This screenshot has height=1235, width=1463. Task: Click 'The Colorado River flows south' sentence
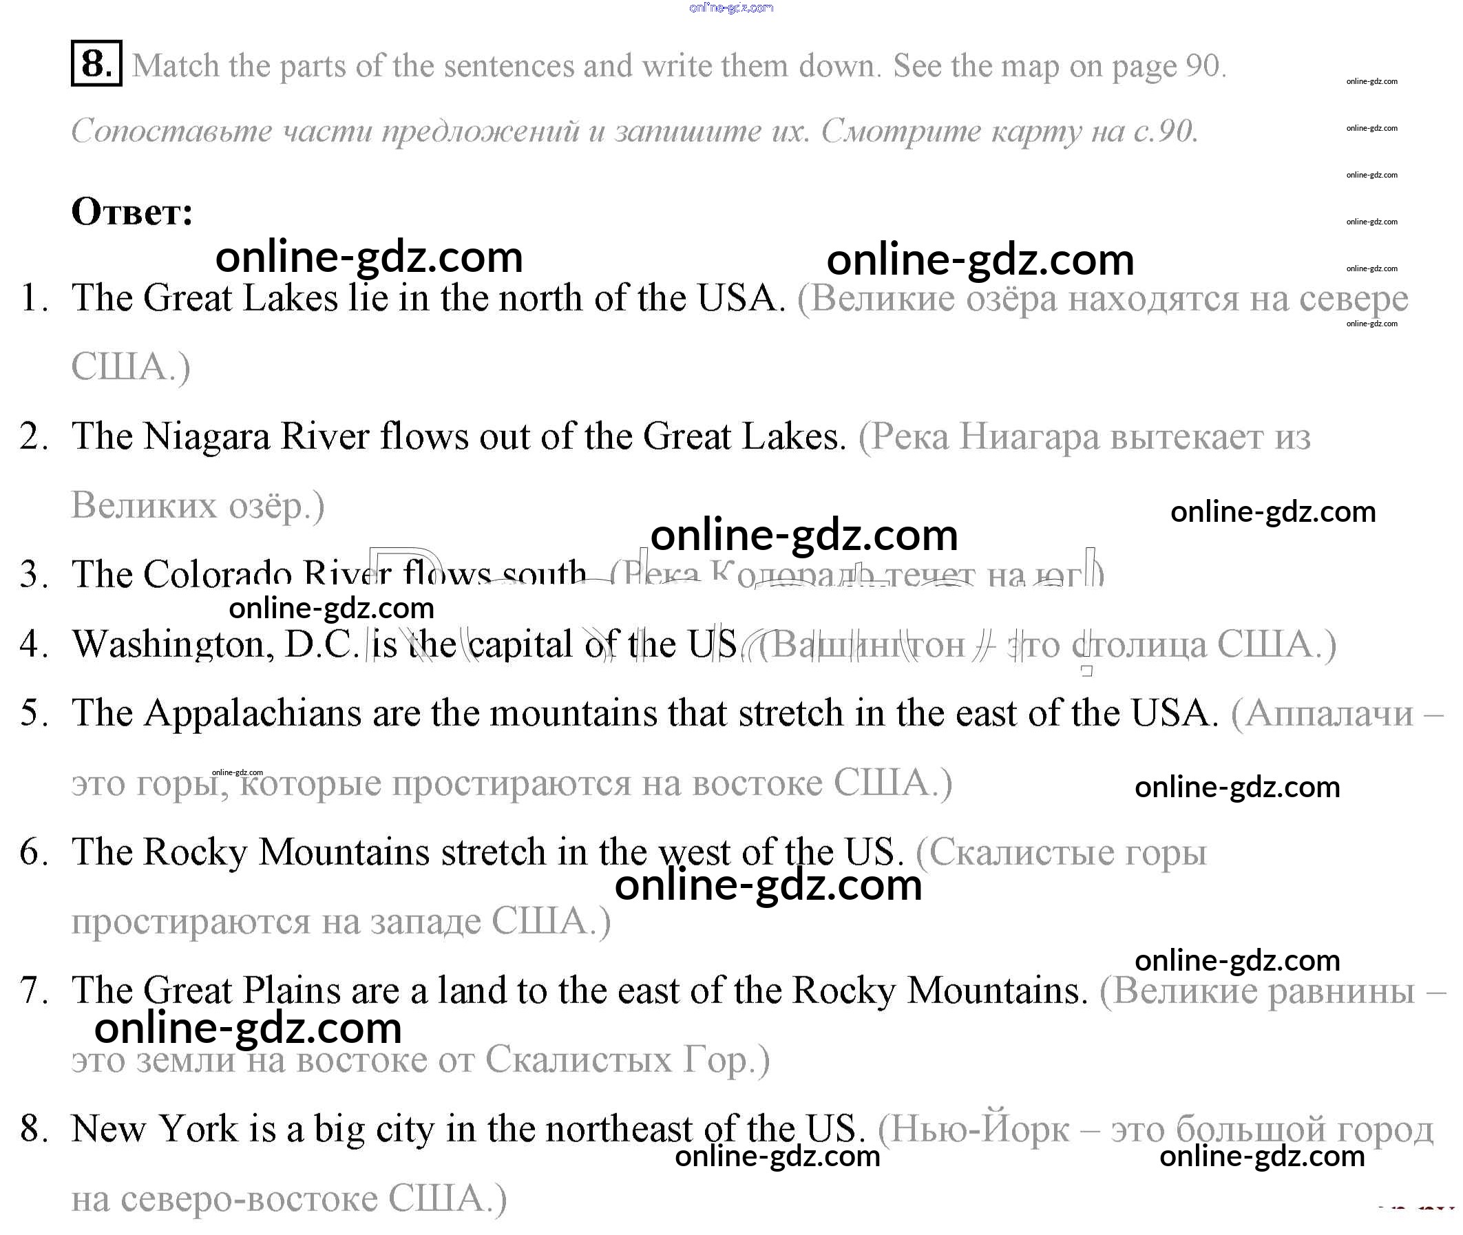click(x=329, y=573)
